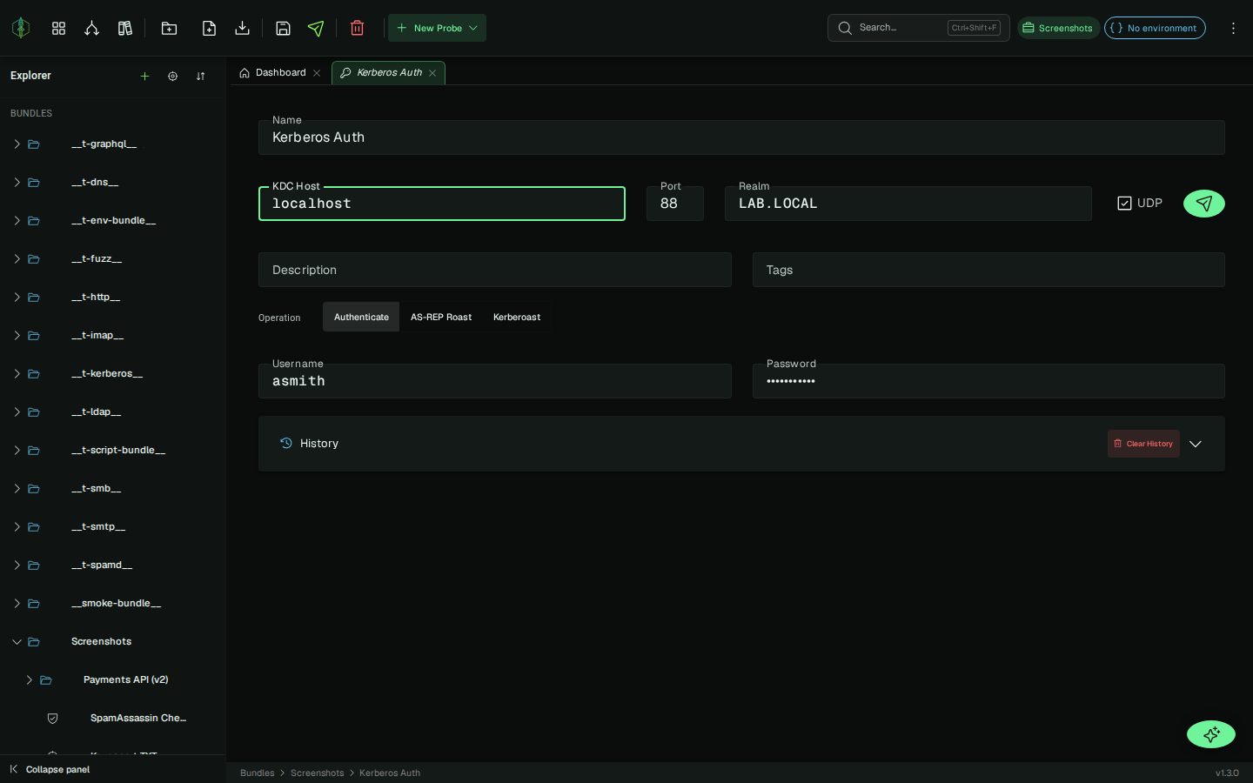Select the __t-ldap__ bundle row

[113, 412]
